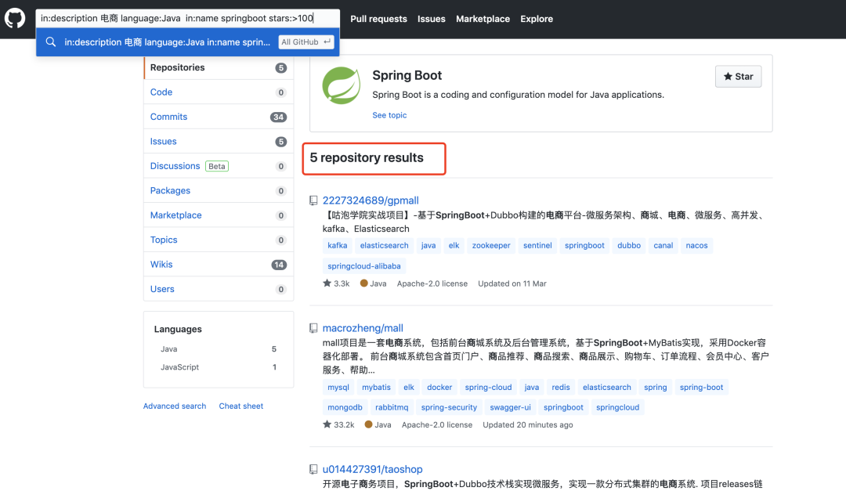Open the Cheat sheet link
This screenshot has width=846, height=491.
(x=241, y=406)
